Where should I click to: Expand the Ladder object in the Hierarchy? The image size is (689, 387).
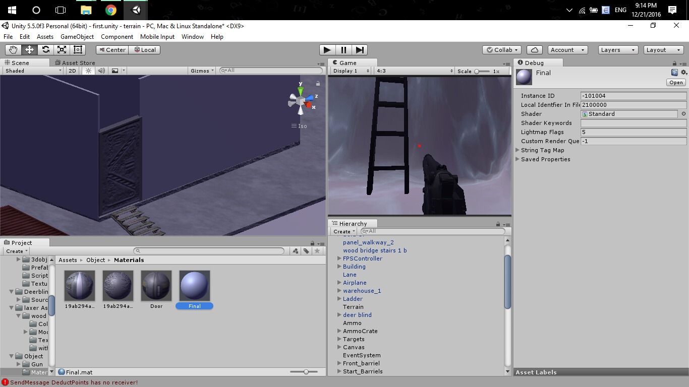[339, 299]
